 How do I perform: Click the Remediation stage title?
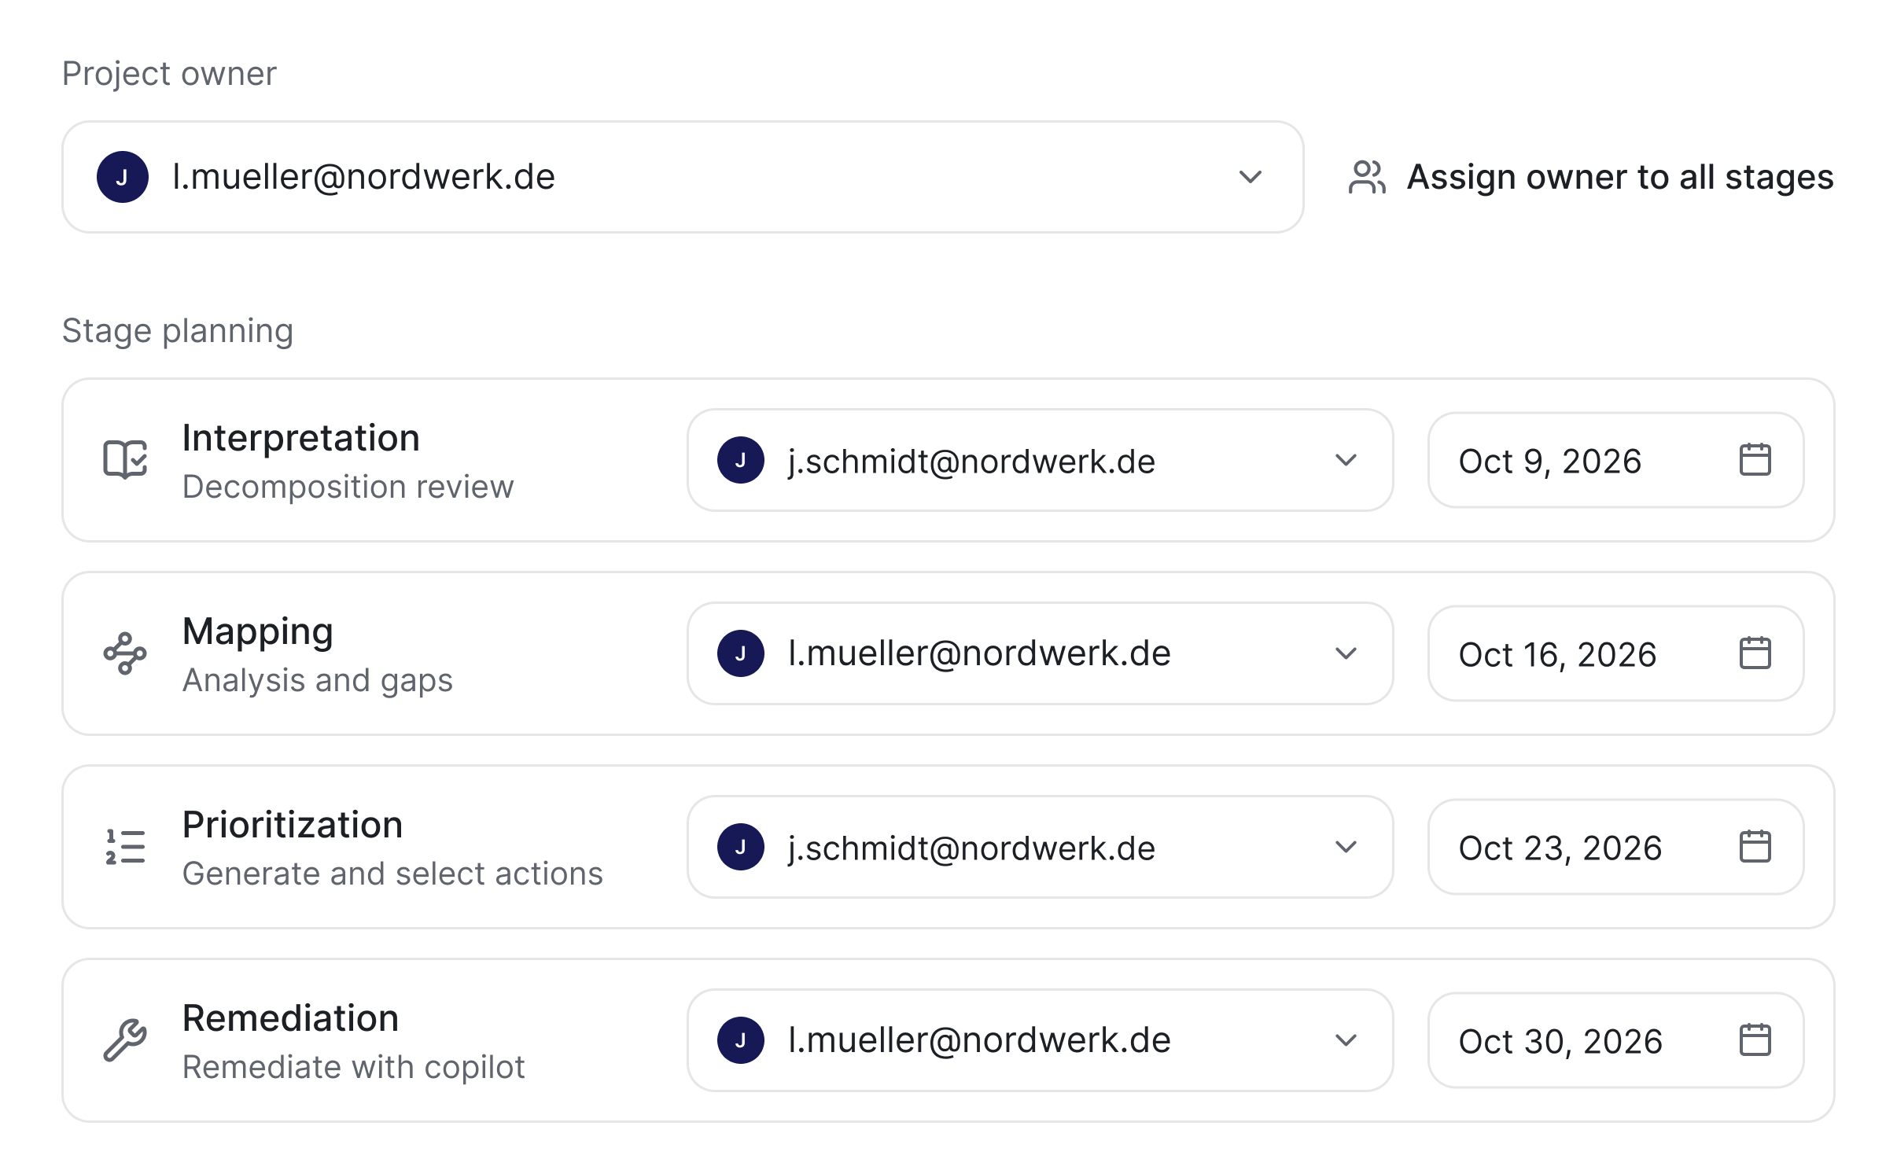[291, 1018]
